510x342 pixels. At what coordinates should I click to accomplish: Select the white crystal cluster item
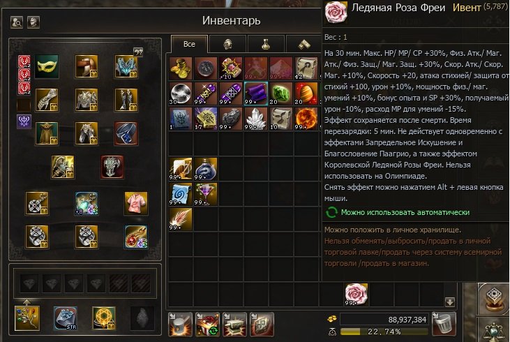click(256, 119)
